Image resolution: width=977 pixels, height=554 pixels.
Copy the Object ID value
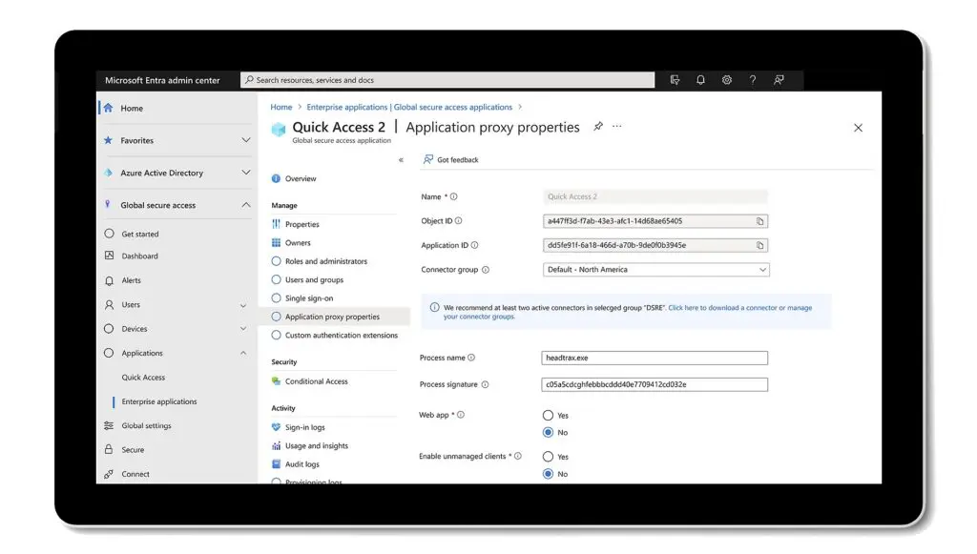pos(760,220)
